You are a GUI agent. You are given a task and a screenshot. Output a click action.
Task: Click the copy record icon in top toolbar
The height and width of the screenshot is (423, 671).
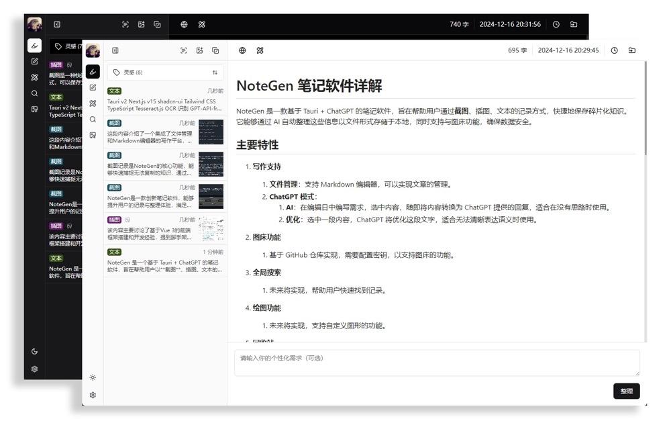coord(216,50)
